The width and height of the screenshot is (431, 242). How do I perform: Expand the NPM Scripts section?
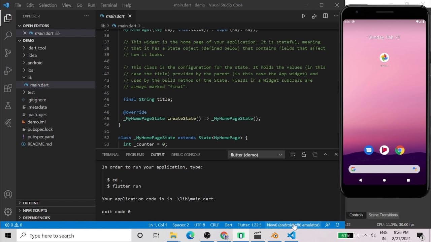[56, 210]
